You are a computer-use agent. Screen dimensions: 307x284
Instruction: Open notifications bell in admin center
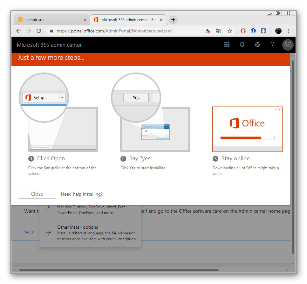242,45
